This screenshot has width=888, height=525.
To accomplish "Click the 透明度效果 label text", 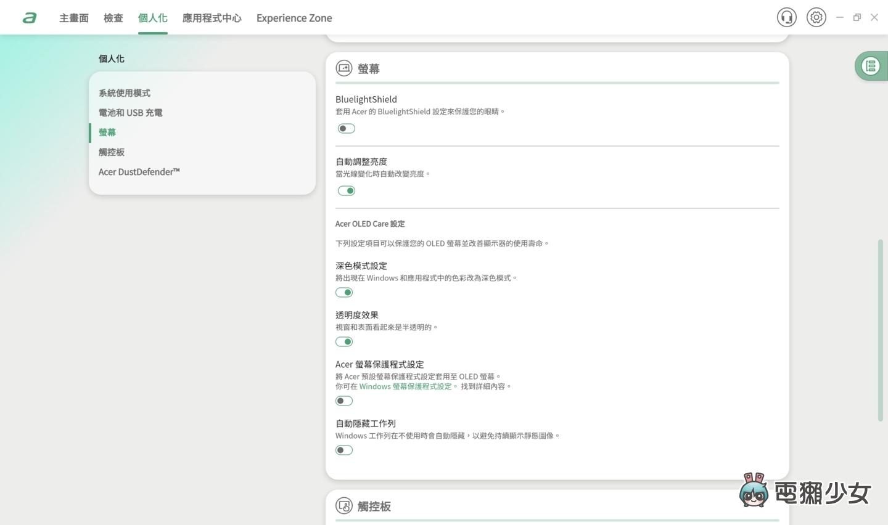I will coord(357,315).
